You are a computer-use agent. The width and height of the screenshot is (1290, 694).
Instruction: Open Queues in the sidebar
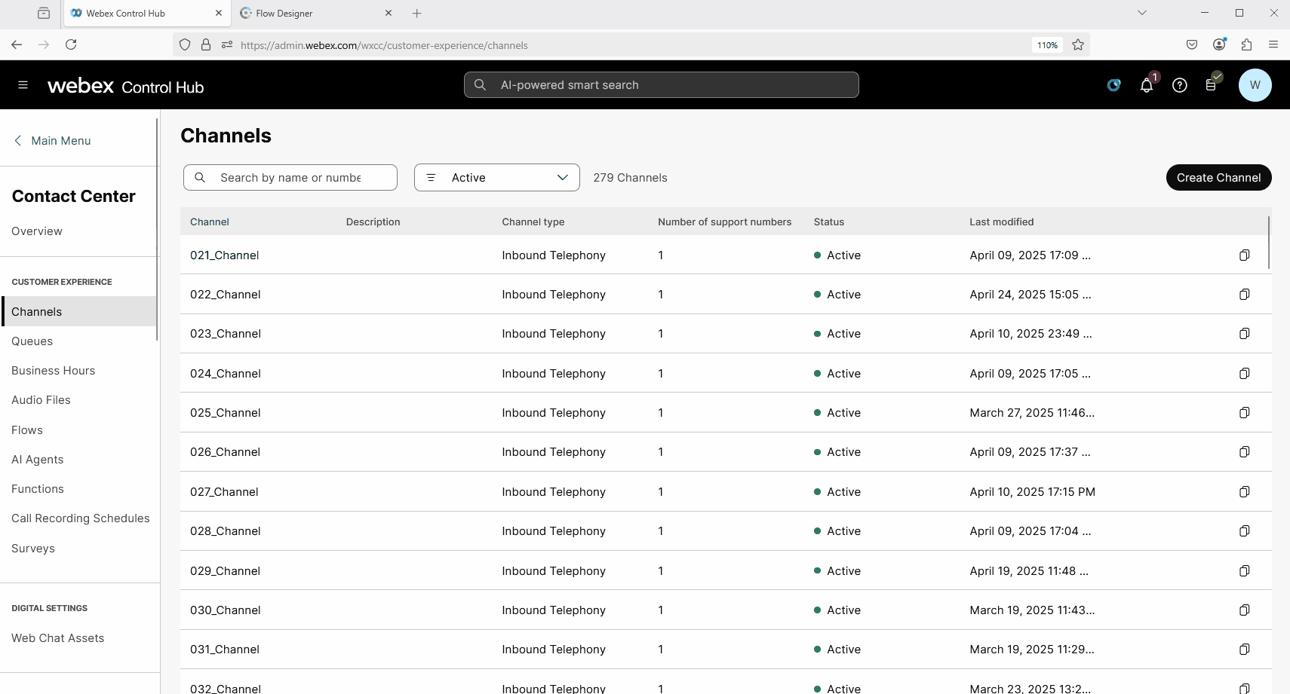(x=32, y=341)
